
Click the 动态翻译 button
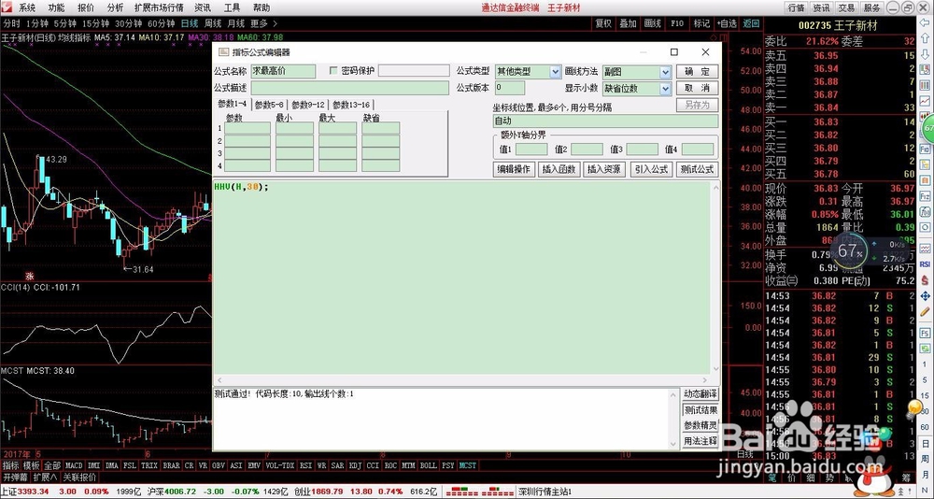click(x=700, y=394)
